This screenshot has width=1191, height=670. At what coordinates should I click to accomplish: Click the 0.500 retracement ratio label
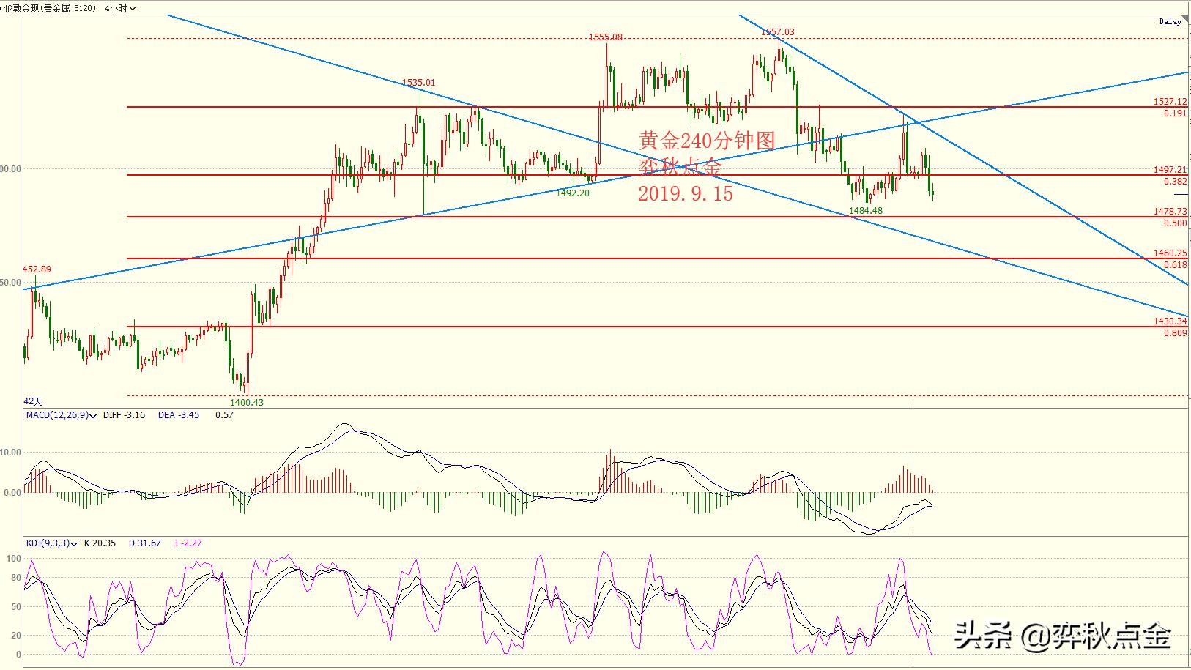1175,223
